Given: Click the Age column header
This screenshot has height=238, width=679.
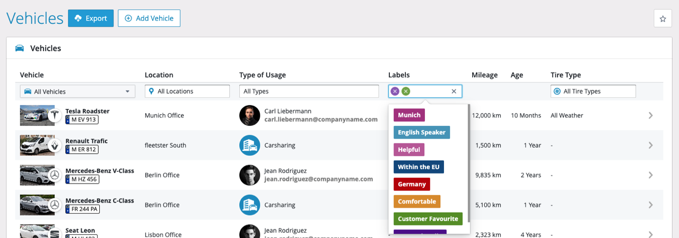Looking at the screenshot, I should pos(517,75).
